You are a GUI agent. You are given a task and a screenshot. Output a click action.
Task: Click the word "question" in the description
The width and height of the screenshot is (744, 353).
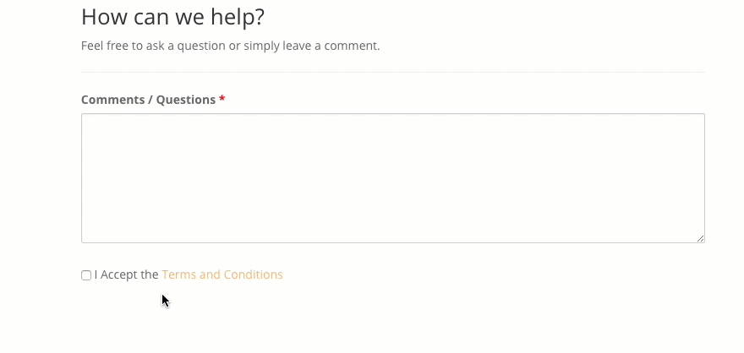coord(201,46)
